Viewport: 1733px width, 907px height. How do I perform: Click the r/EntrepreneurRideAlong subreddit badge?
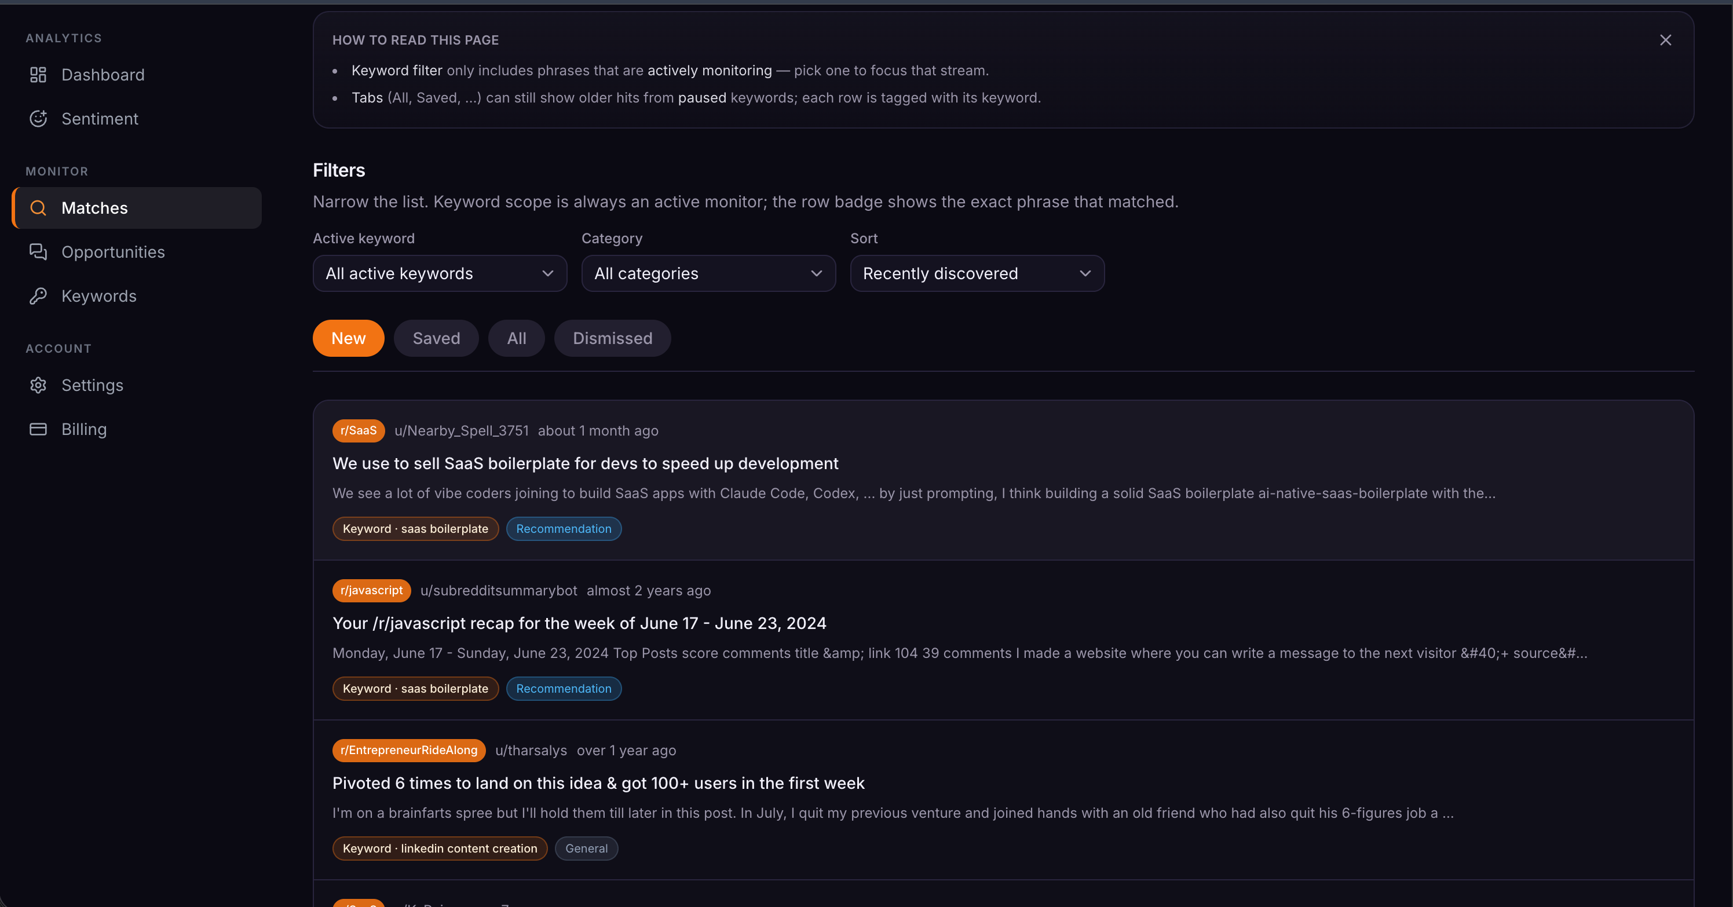pos(409,750)
